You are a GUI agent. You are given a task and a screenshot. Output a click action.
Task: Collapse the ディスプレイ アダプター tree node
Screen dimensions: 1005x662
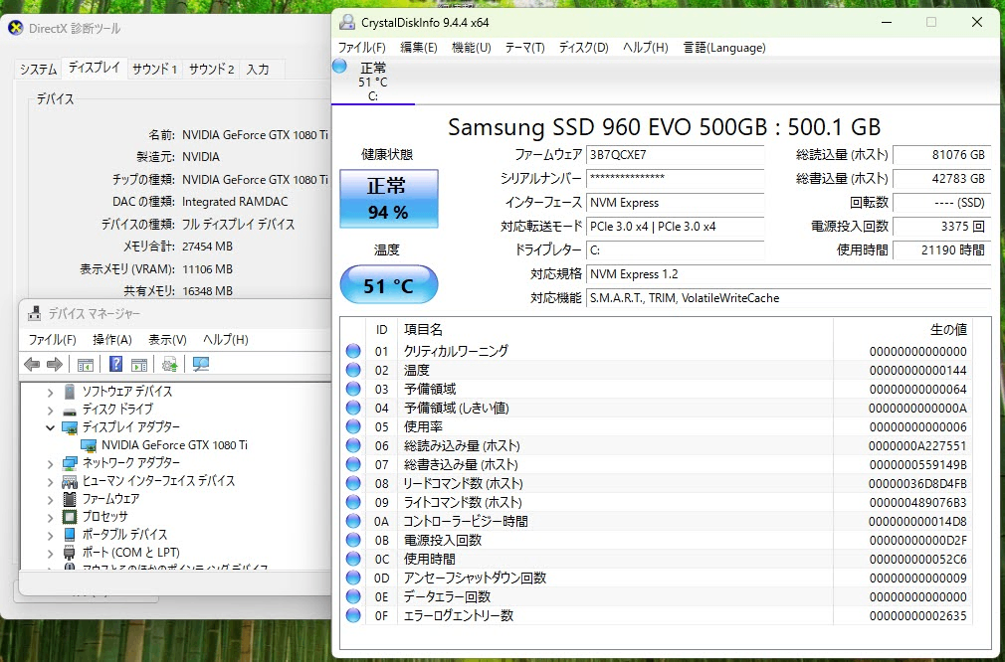(x=50, y=427)
